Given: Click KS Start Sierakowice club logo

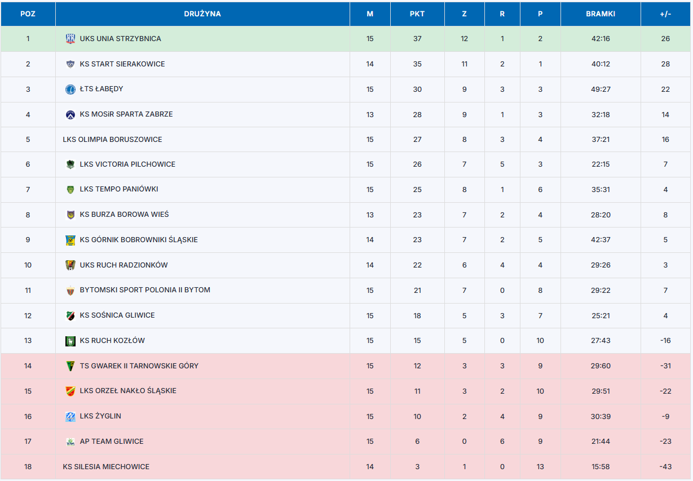Looking at the screenshot, I should pos(70,64).
